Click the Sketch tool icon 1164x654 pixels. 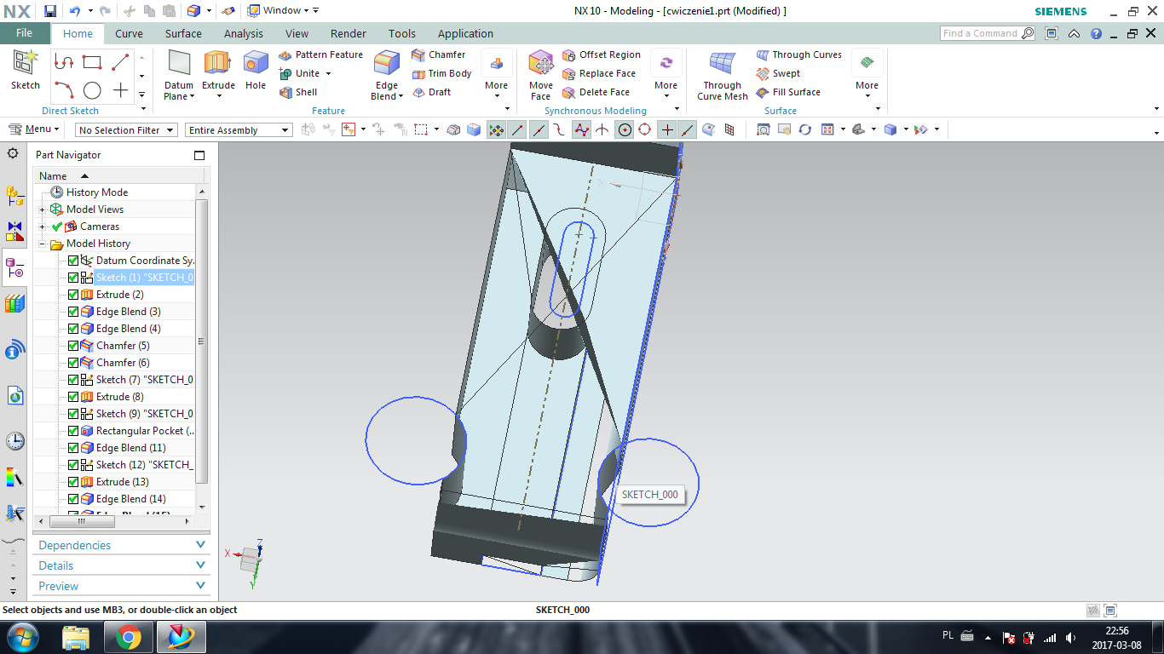(x=26, y=64)
